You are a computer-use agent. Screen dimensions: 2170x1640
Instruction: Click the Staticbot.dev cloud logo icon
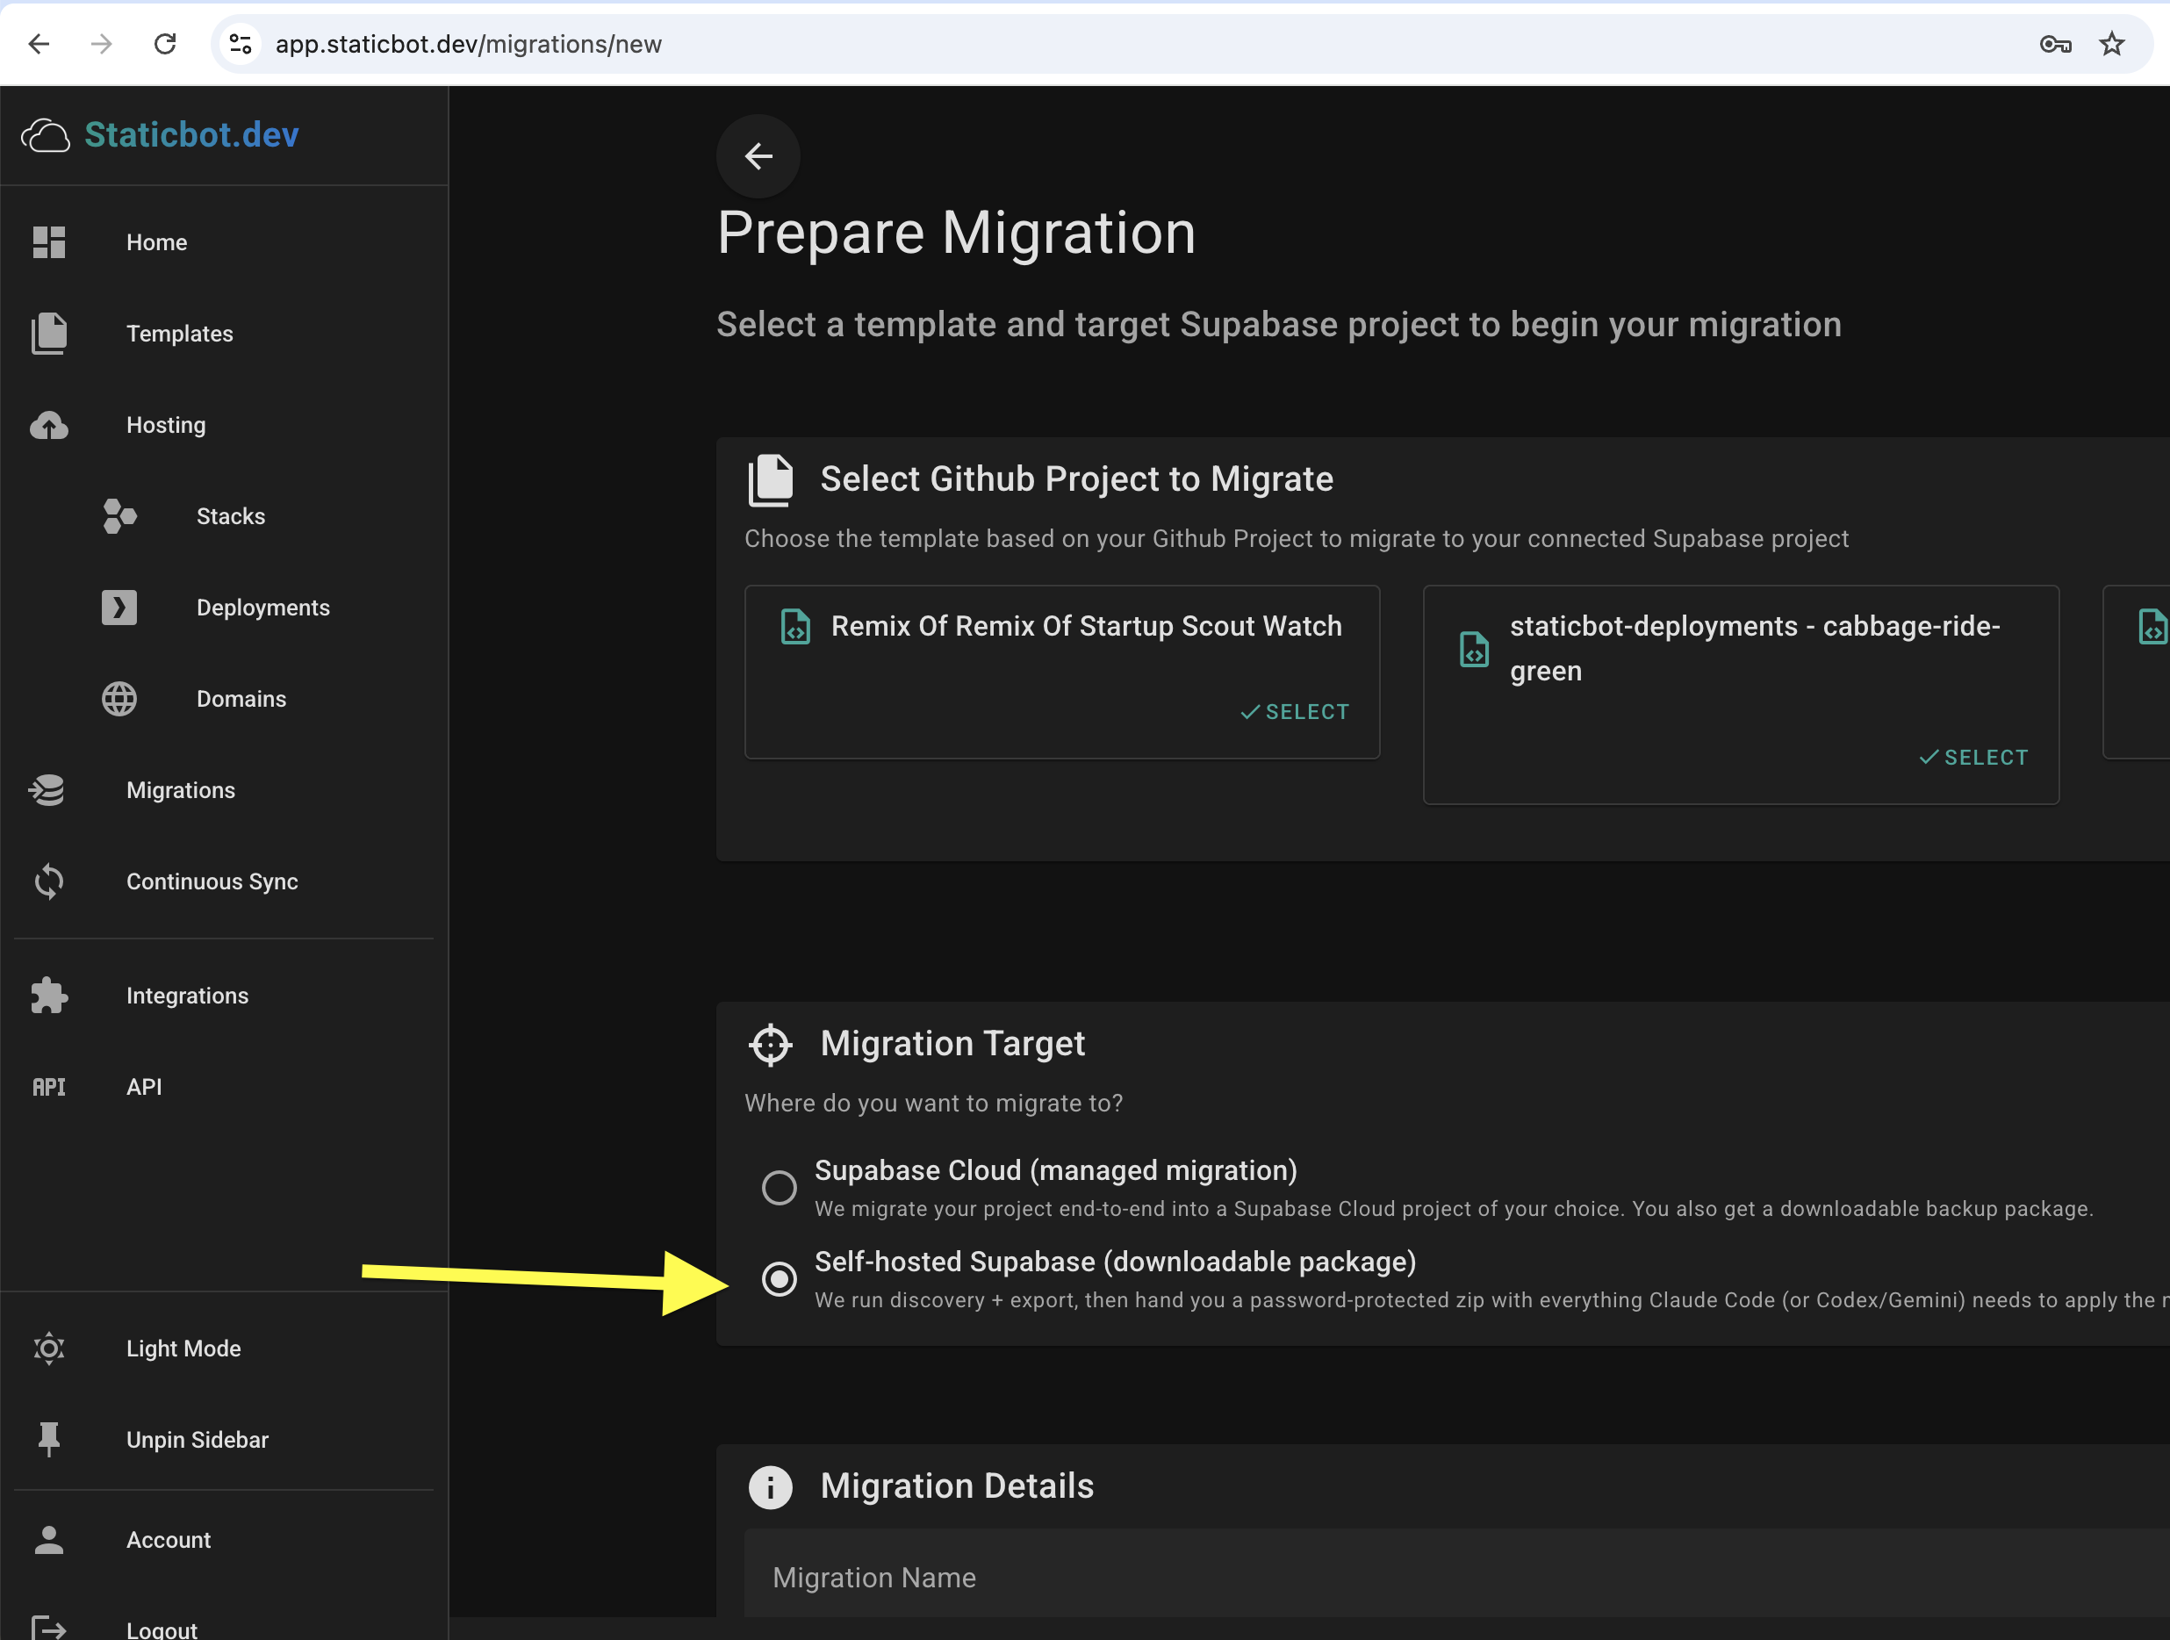(45, 135)
